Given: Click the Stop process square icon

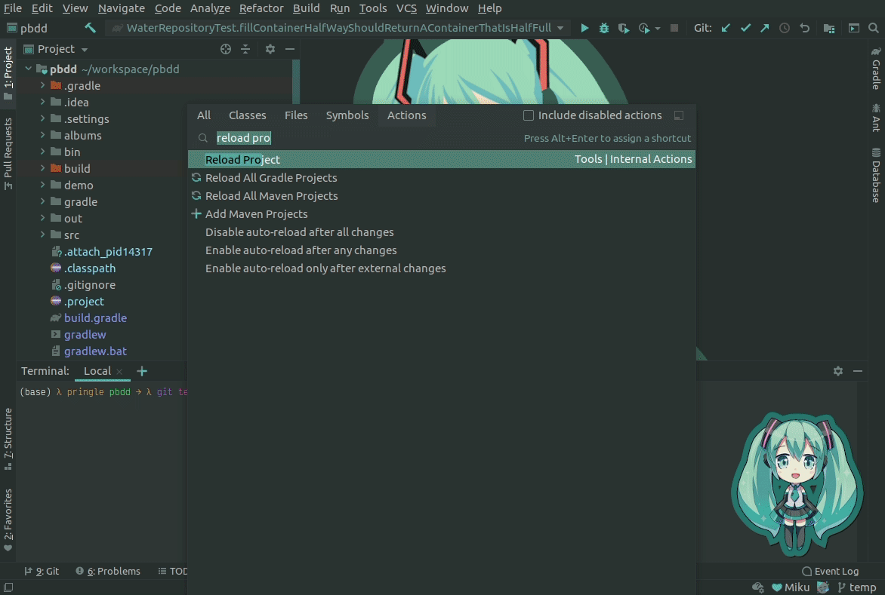Looking at the screenshot, I should [x=674, y=28].
